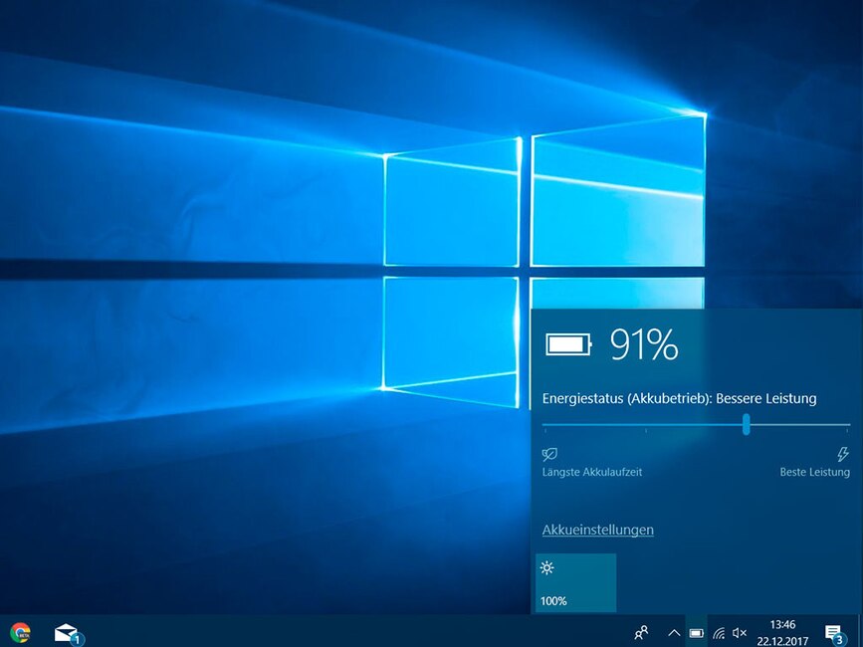The image size is (863, 647).
Task: Open Action Center notifications icon
Action: click(833, 632)
